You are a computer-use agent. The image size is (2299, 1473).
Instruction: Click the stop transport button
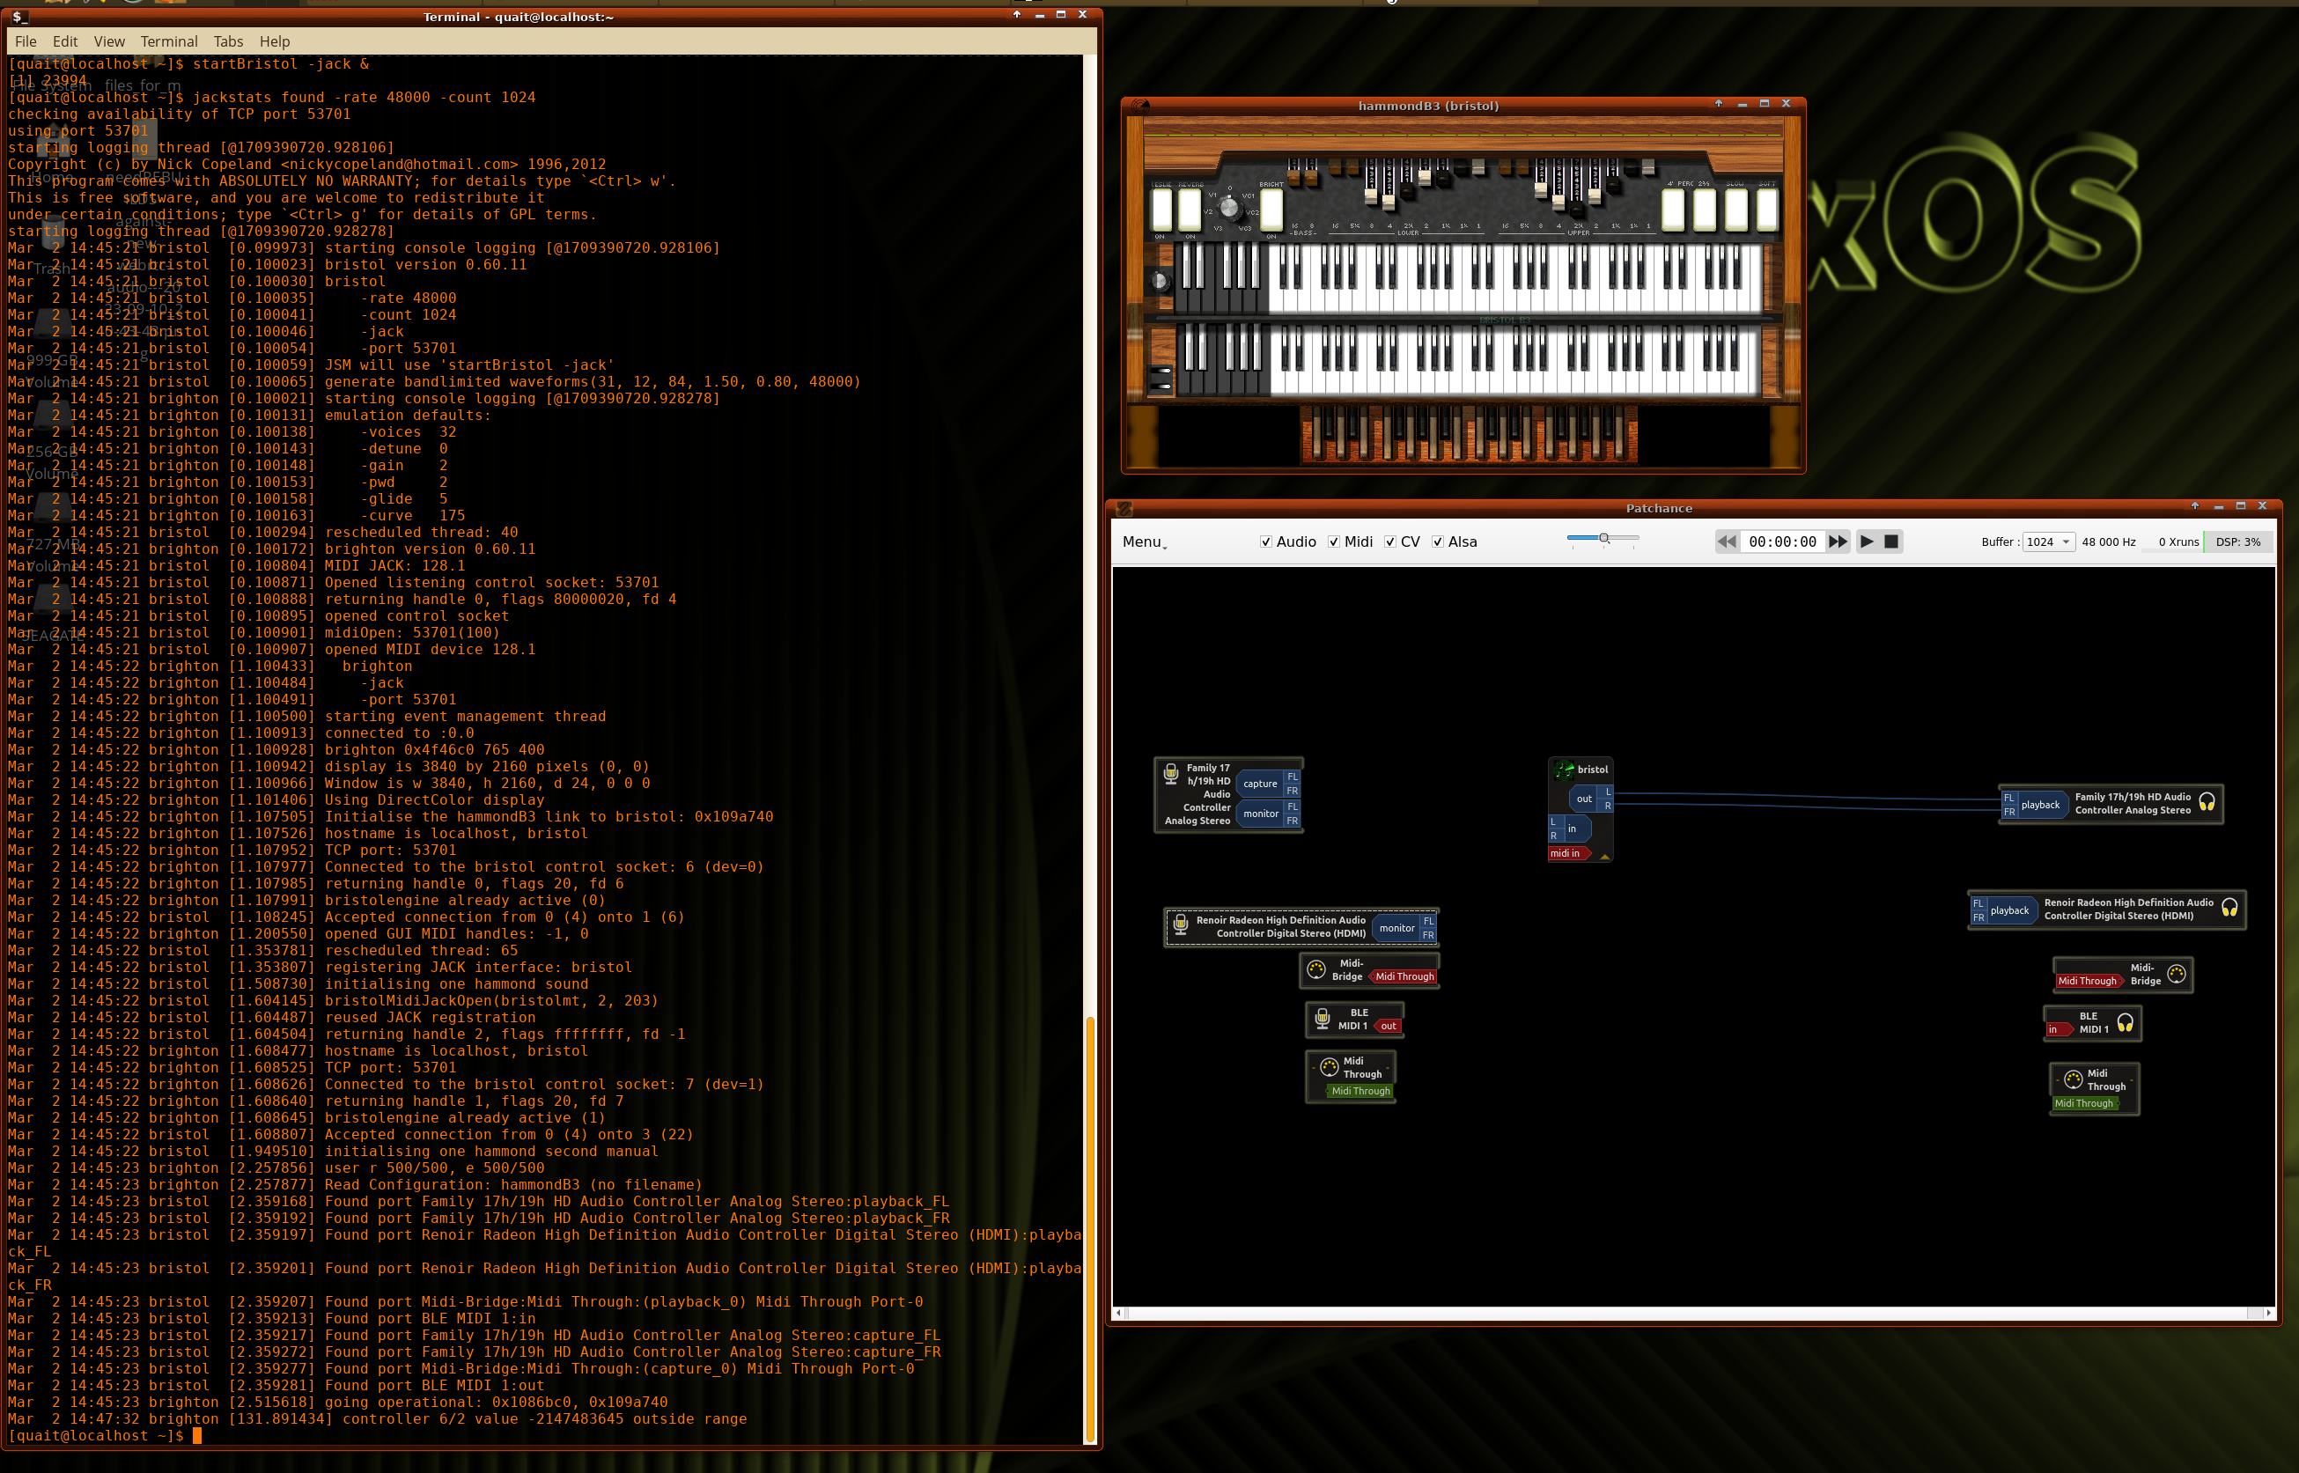point(1890,541)
